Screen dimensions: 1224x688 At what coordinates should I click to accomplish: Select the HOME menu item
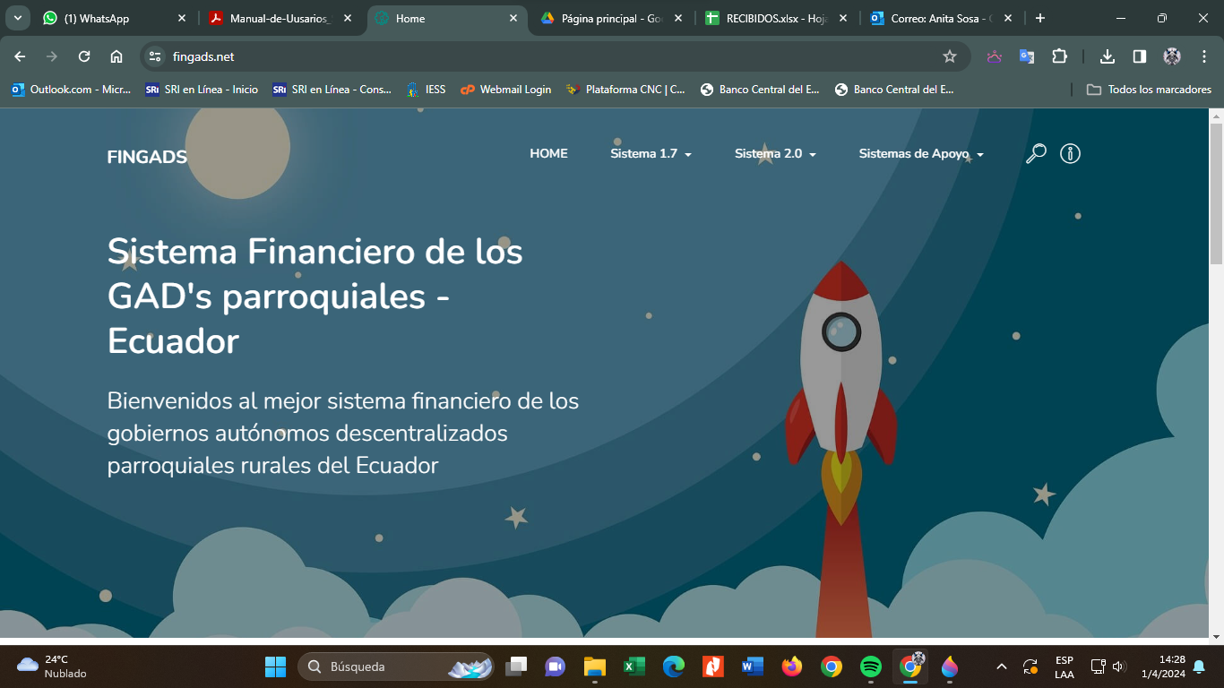click(x=548, y=154)
